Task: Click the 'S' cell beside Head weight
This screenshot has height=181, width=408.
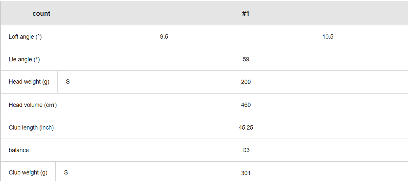Action: coord(68,82)
